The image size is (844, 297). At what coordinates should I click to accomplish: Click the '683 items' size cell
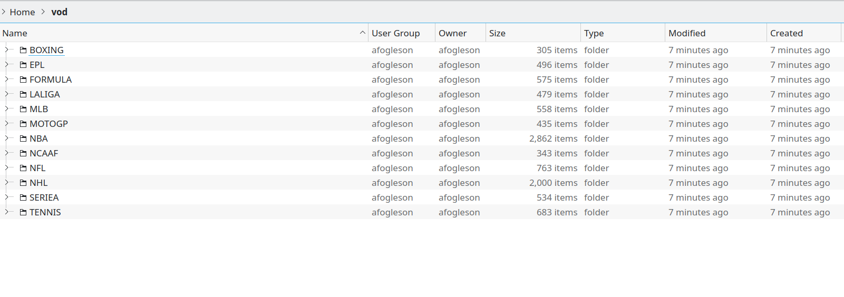(x=557, y=212)
